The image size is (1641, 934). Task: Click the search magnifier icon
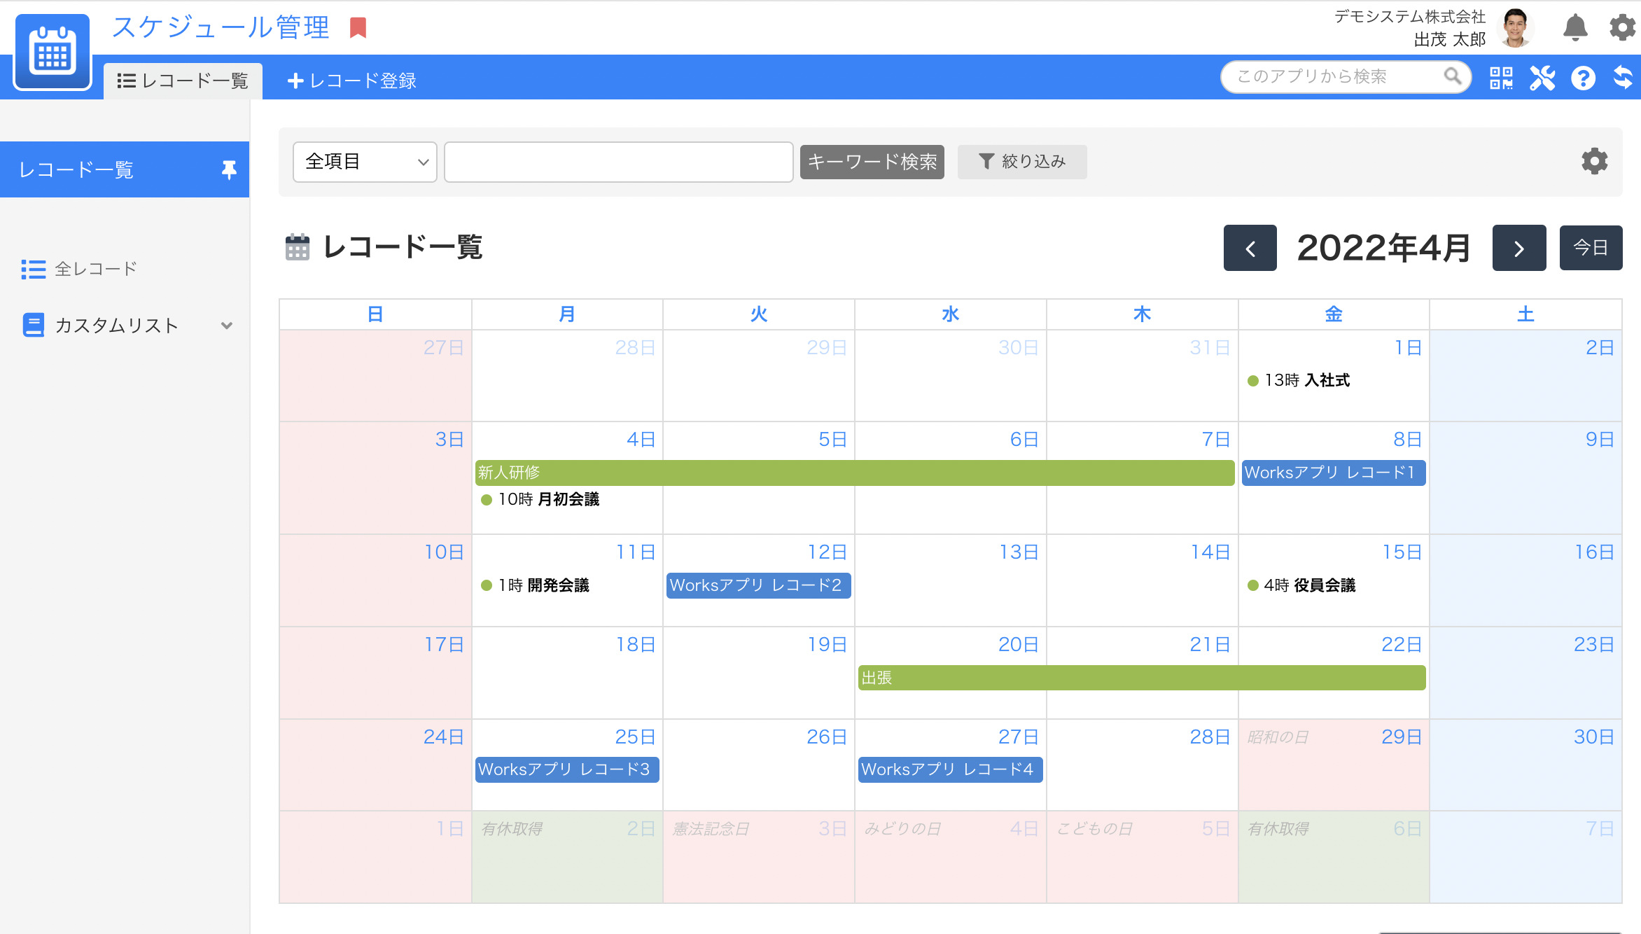tap(1453, 76)
